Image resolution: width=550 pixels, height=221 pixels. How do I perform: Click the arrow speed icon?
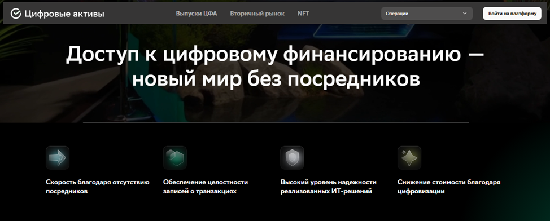(58, 158)
